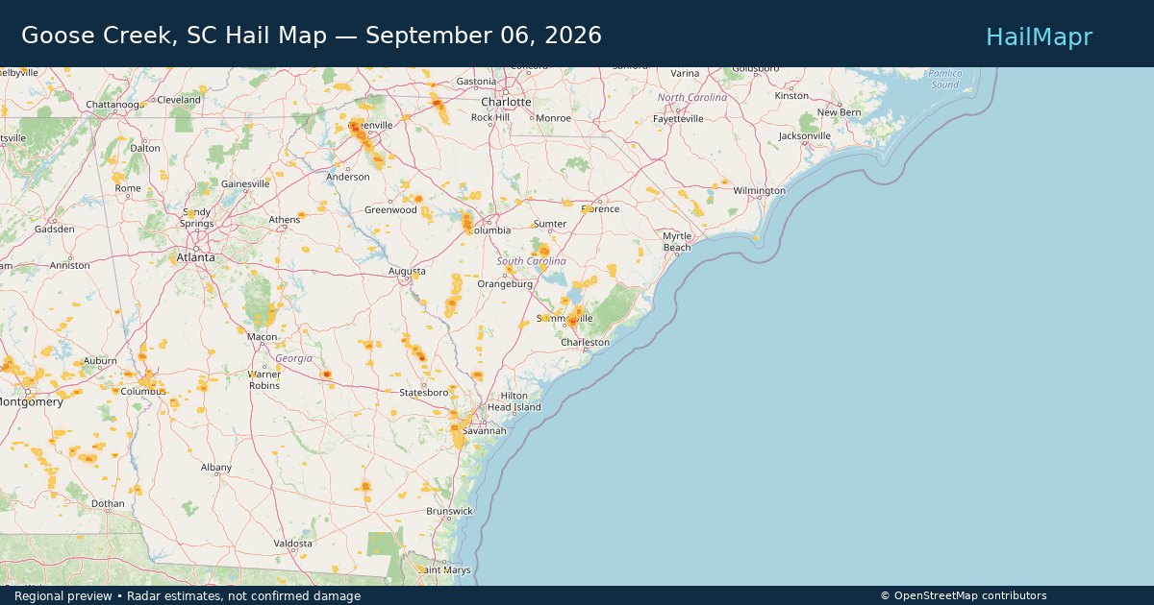Click the Anderson city label
Image resolution: width=1154 pixels, height=605 pixels.
(347, 177)
